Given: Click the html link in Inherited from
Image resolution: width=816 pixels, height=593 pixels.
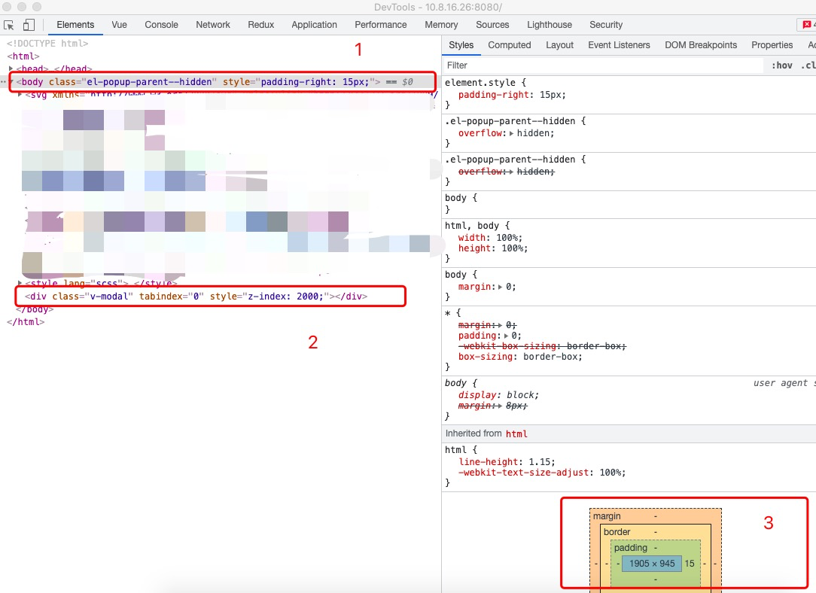Looking at the screenshot, I should click(x=516, y=433).
